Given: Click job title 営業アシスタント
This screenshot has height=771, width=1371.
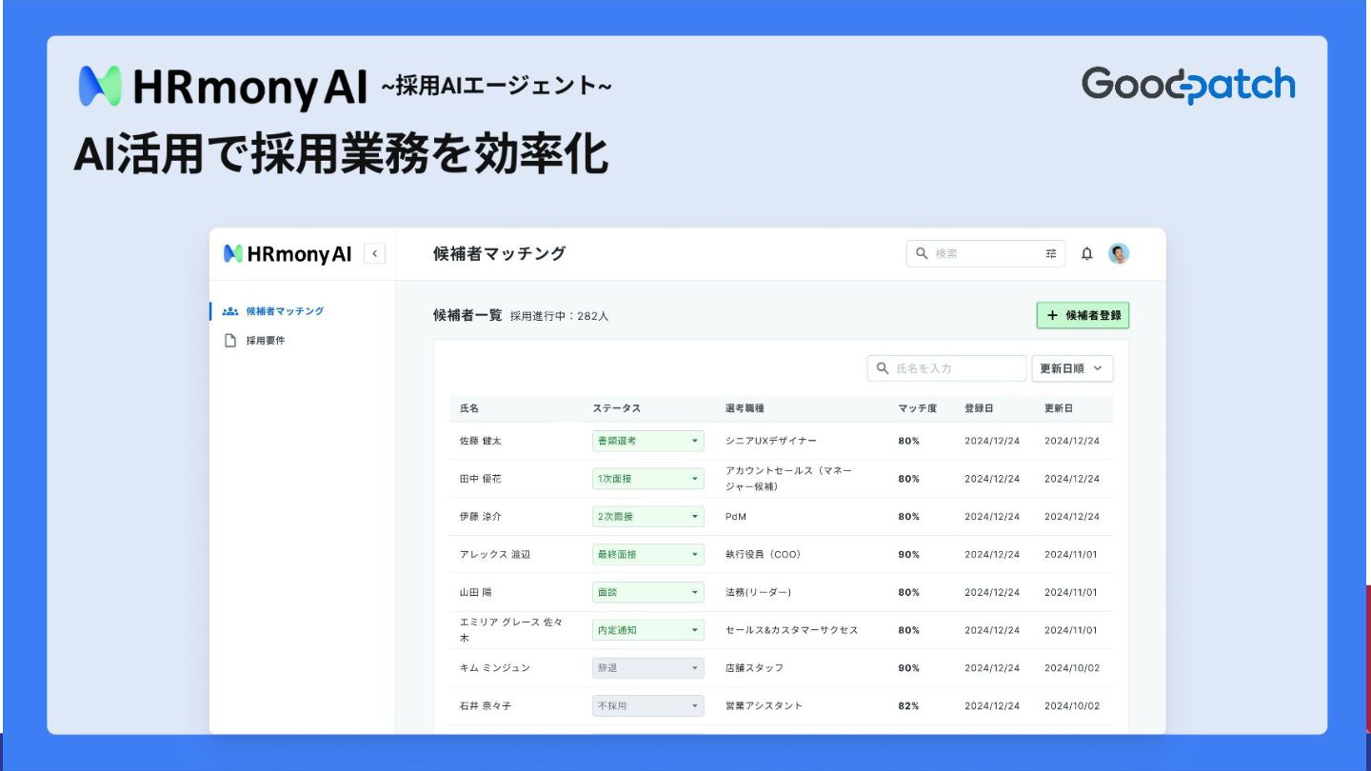Looking at the screenshot, I should tap(765, 706).
